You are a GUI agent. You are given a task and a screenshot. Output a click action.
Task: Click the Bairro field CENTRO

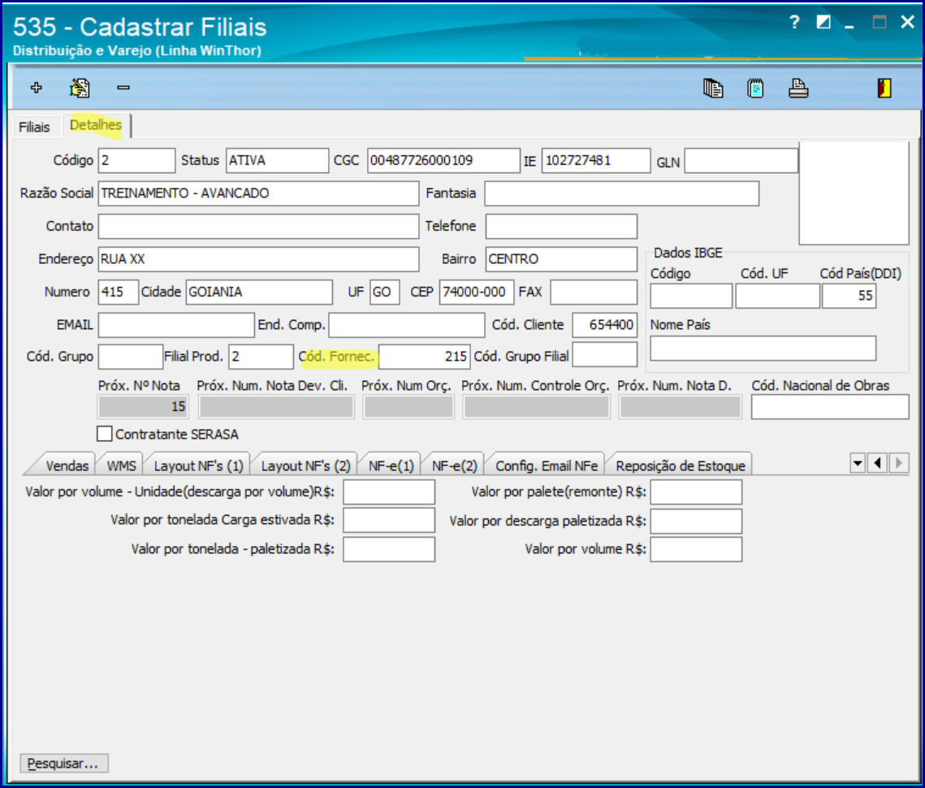(x=561, y=260)
